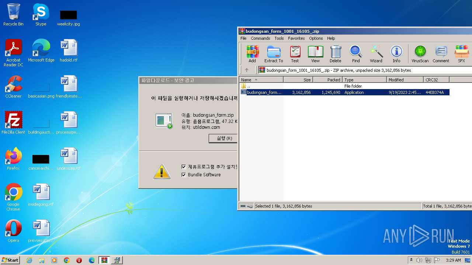Screen dimensions: 472x265
Task: Click the Comment toolbar icon
Action: [441, 54]
